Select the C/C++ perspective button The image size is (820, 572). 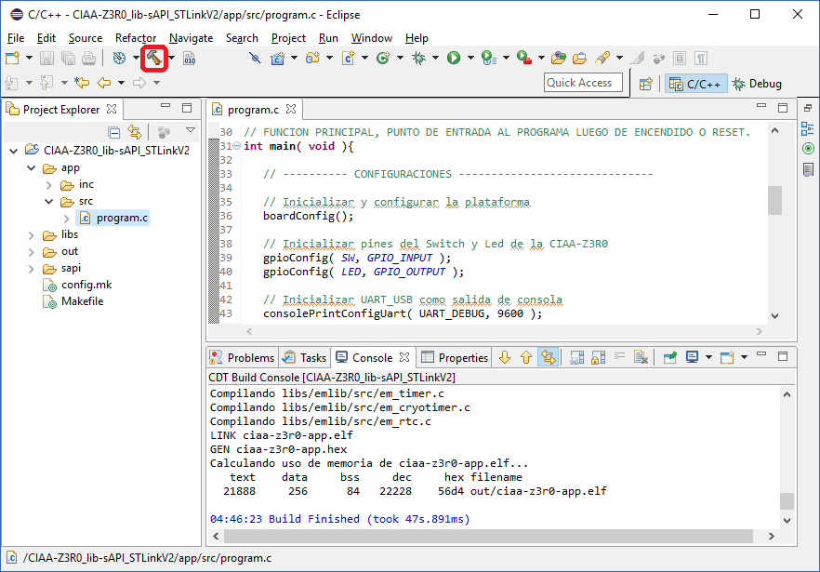pyautogui.click(x=695, y=84)
